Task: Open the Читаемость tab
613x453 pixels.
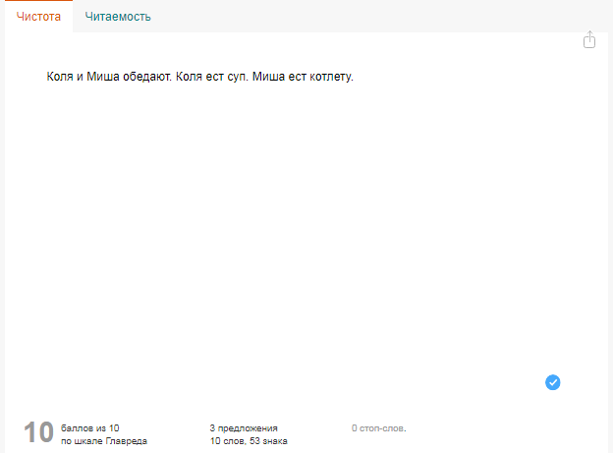Action: coord(117,17)
